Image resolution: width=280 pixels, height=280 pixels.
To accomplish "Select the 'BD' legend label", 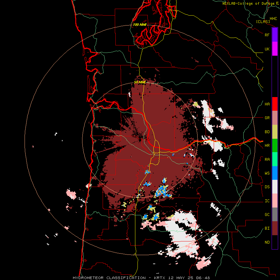I will click(267, 132).
